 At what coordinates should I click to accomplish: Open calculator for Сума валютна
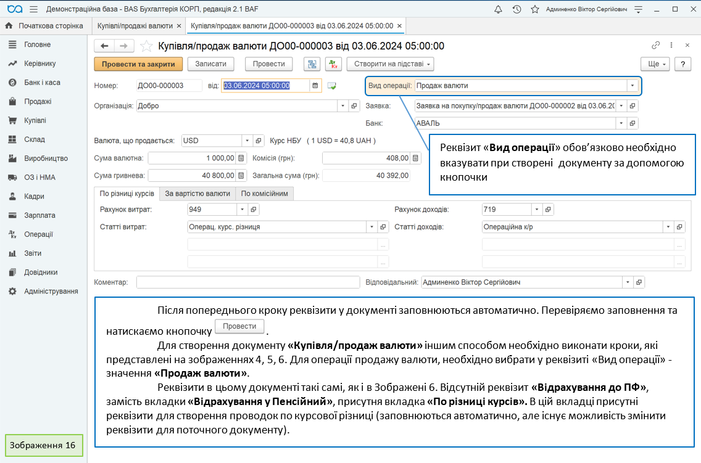coord(241,158)
